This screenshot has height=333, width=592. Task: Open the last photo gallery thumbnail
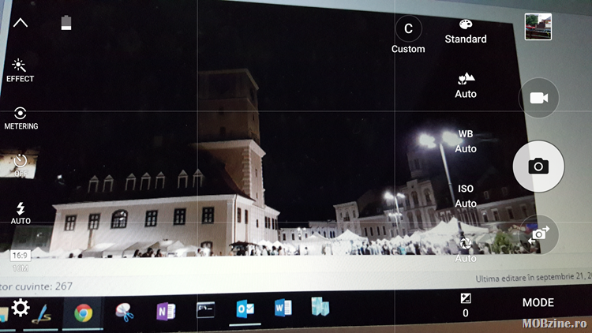point(538,27)
